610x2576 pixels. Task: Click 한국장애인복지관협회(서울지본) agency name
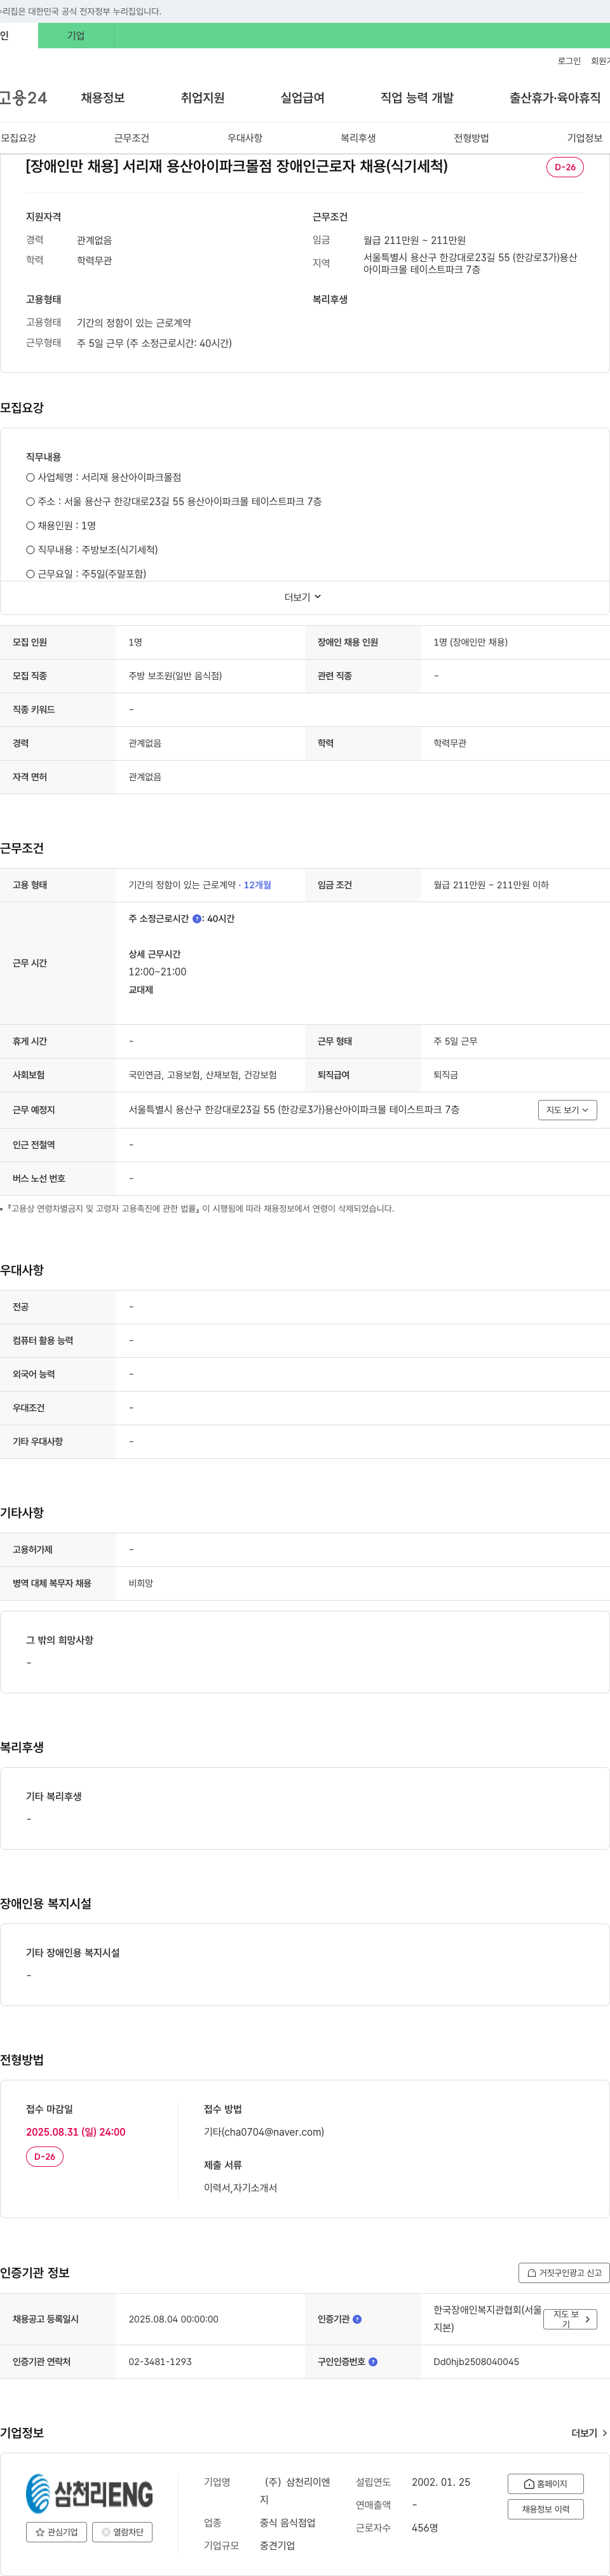[x=487, y=2319]
